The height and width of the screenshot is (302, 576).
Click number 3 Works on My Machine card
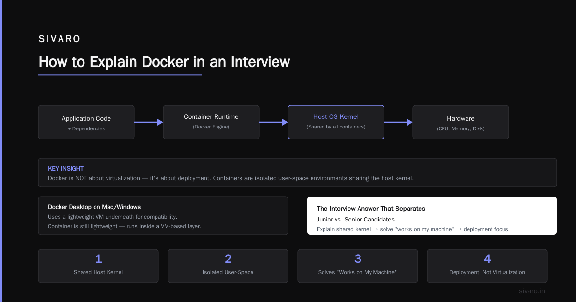click(358, 266)
